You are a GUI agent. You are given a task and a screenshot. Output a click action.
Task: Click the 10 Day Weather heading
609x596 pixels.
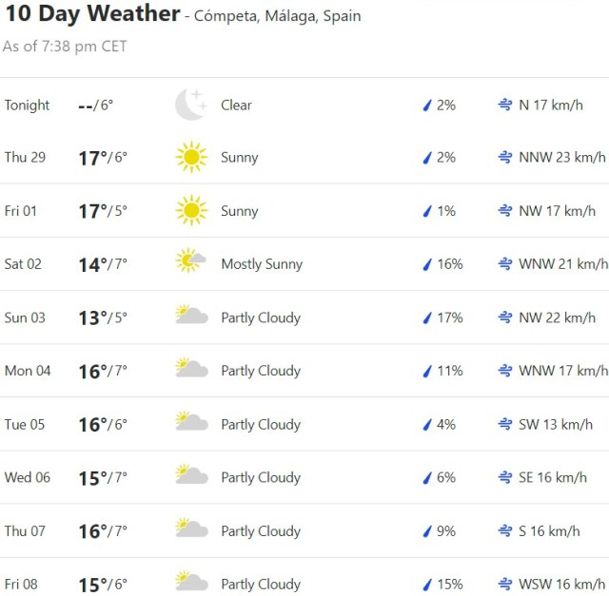click(91, 14)
